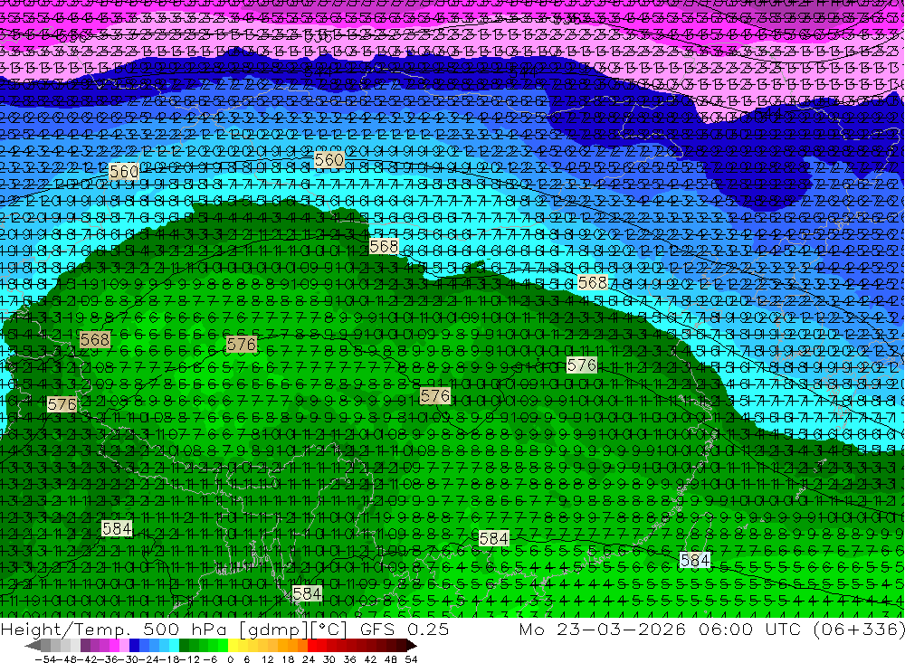Click the yellow swatch above legend value 0

[x=233, y=646]
